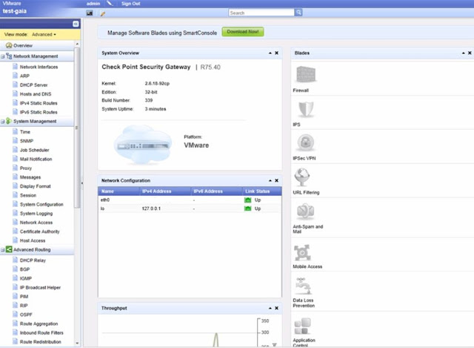Click the terminal console icon in toolbar
474x348 pixels.
pos(90,13)
